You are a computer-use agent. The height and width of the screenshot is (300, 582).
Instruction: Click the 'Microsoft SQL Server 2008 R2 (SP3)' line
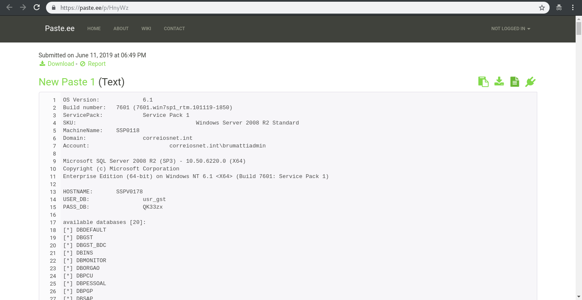[x=154, y=161]
